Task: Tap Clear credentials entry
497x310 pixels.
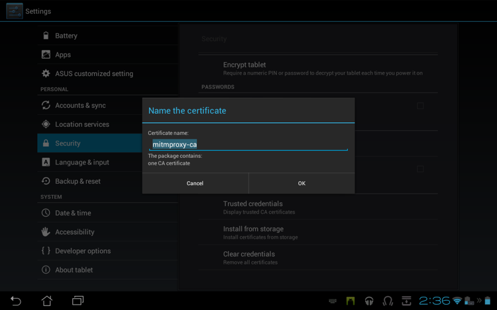Action: click(x=248, y=257)
